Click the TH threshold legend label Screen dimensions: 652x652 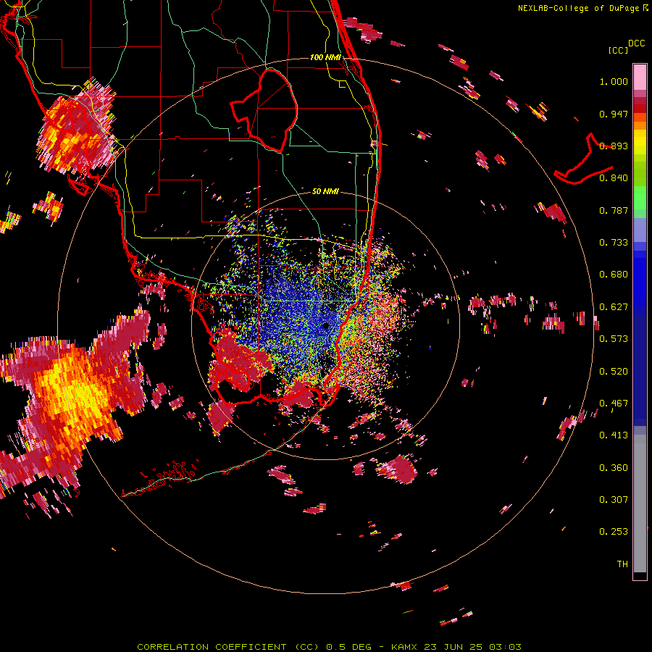[x=622, y=564]
